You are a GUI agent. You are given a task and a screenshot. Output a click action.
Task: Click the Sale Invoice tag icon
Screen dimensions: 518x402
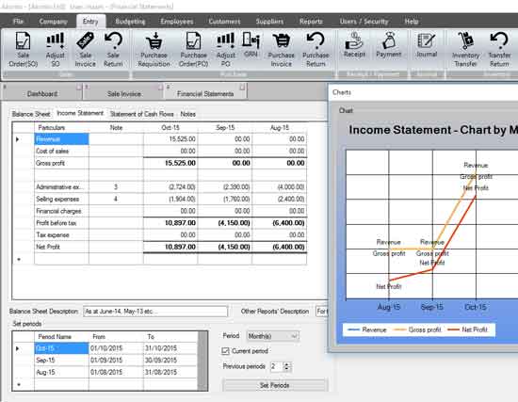pos(85,41)
